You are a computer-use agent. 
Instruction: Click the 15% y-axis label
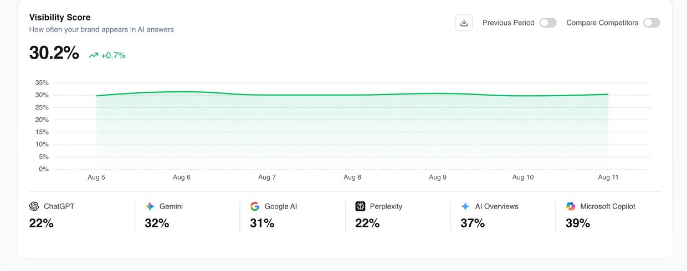click(42, 132)
